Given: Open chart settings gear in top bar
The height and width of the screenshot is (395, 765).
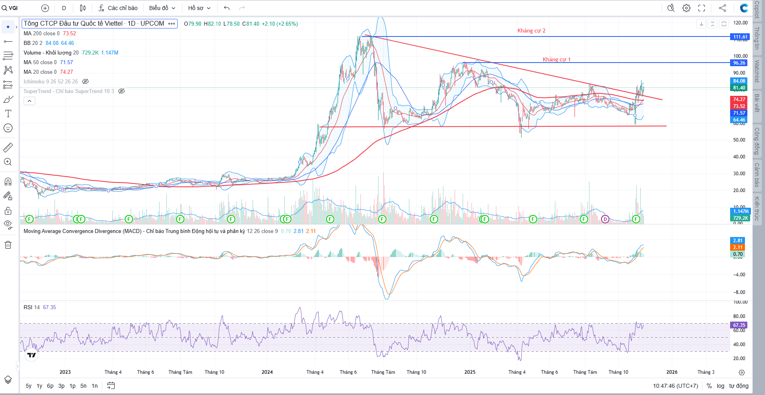Looking at the screenshot, I should click(686, 8).
